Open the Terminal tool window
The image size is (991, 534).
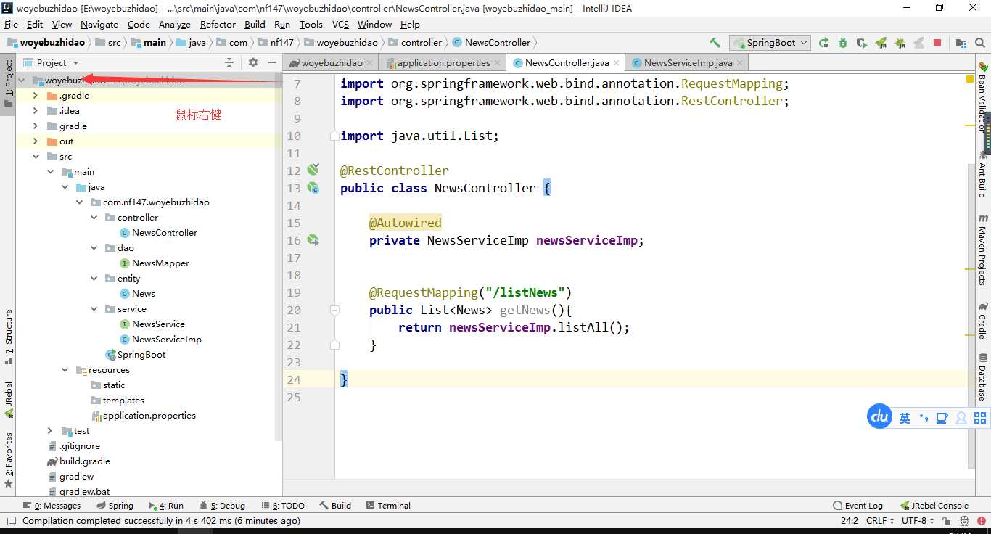[389, 506]
